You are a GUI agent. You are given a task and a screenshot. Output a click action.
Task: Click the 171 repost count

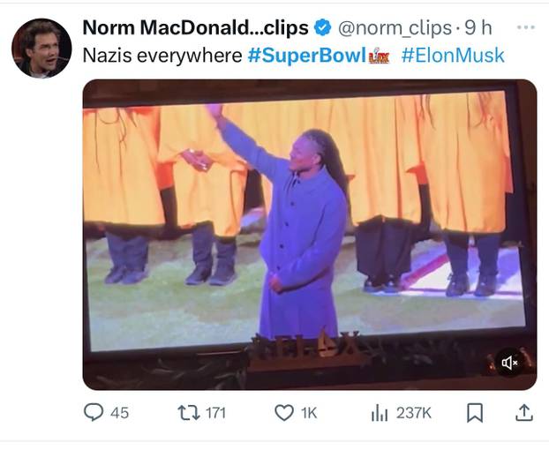pos(215,412)
